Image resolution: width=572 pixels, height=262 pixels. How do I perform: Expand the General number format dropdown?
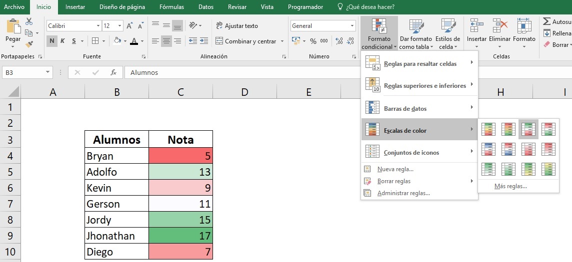pos(352,26)
